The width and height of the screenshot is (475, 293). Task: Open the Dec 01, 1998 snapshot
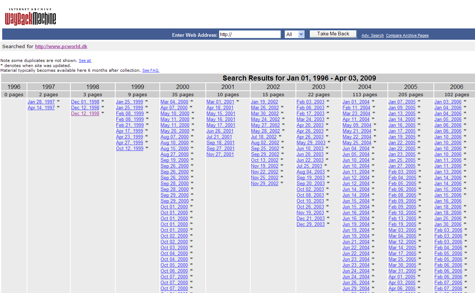(85, 102)
